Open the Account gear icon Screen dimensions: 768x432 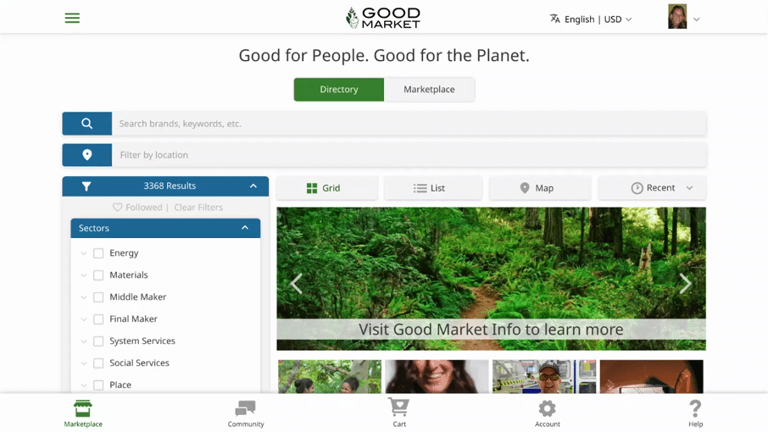point(547,408)
